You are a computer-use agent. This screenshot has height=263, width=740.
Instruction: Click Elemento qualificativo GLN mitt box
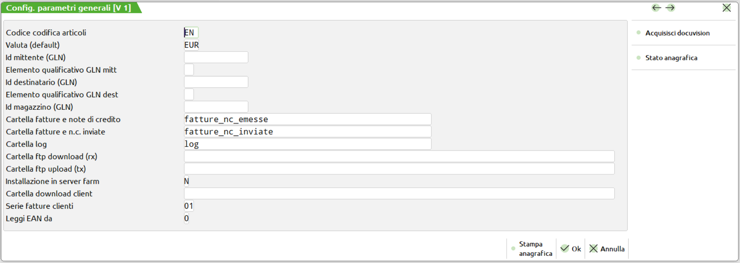[189, 70]
